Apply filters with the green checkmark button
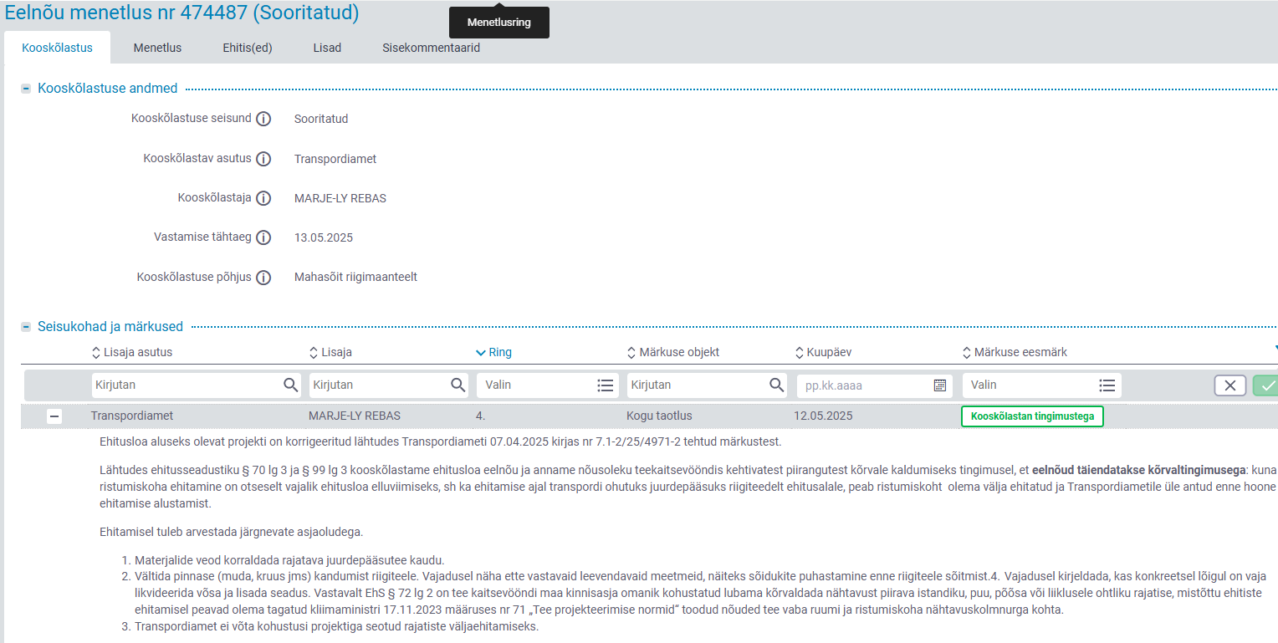 tap(1265, 385)
